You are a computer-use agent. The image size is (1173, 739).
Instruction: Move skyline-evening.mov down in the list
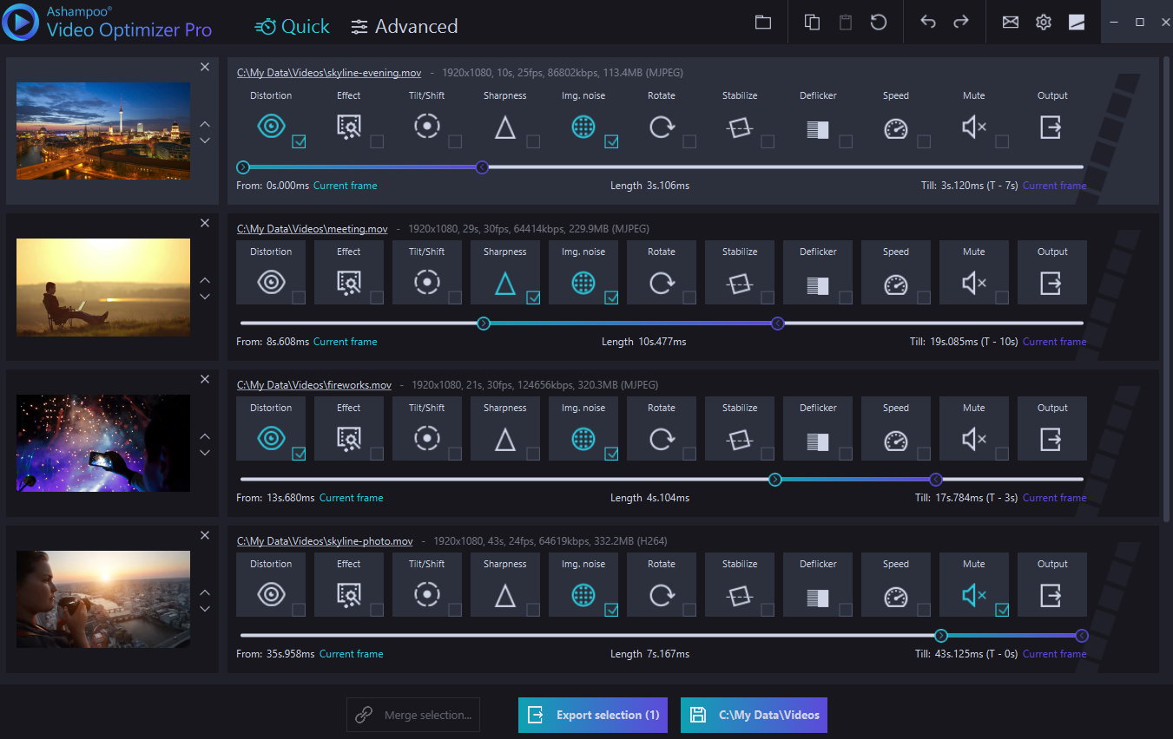coord(205,140)
